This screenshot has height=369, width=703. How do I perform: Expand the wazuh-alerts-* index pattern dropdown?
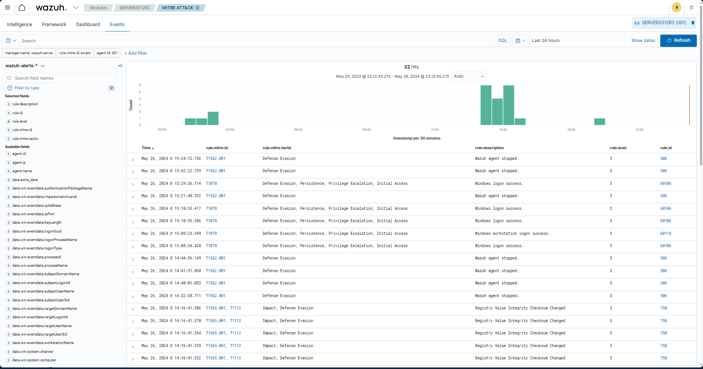click(x=42, y=66)
